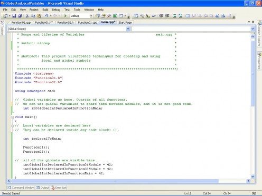
Task: Increase line indent toolbar icon
Action: pos(167,16)
